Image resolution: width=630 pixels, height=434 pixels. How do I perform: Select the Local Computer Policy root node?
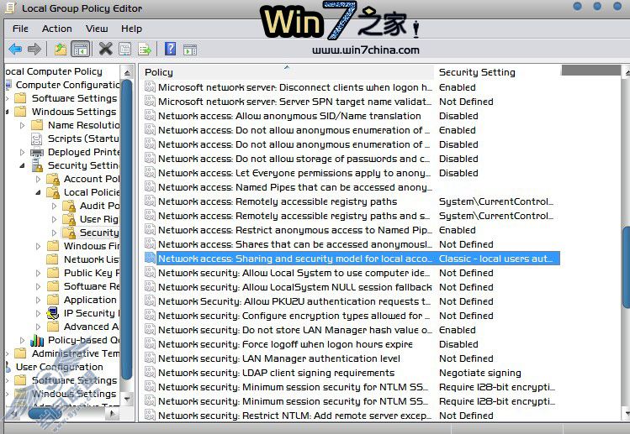[54, 71]
